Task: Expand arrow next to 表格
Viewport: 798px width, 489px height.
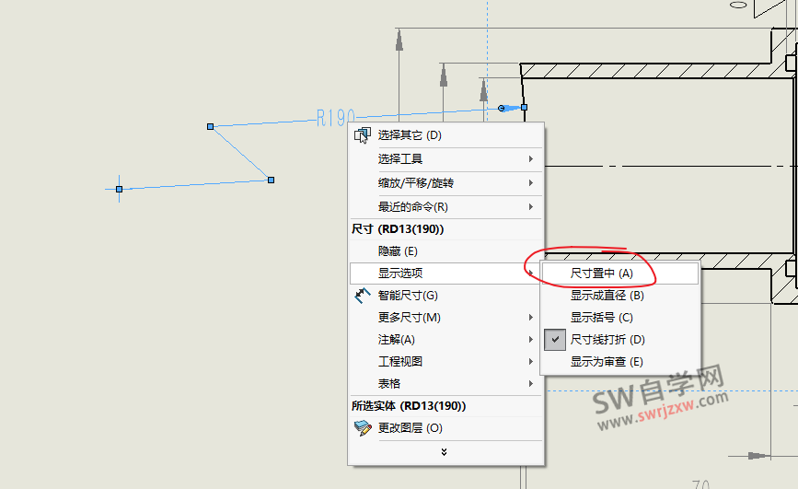Action: point(531,384)
